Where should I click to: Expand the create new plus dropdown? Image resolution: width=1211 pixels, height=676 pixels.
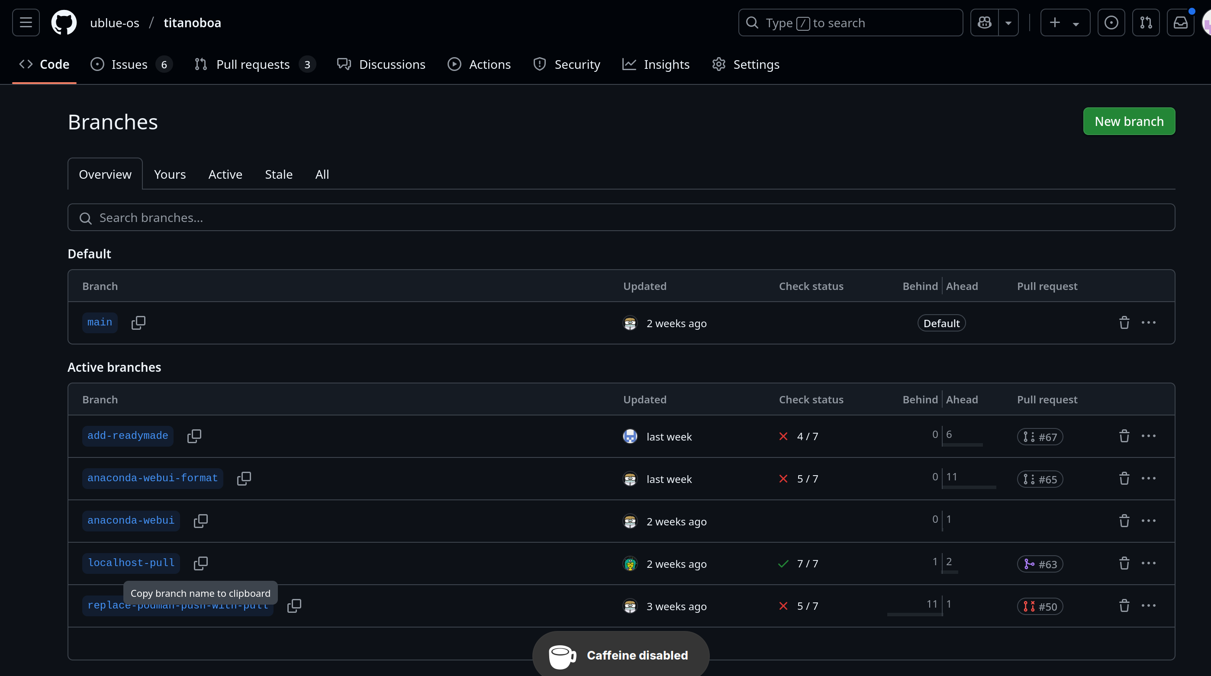point(1065,23)
